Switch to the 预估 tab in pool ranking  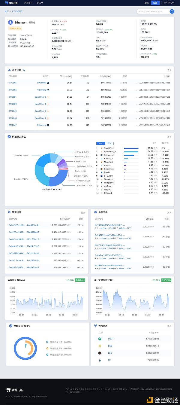[109, 143]
